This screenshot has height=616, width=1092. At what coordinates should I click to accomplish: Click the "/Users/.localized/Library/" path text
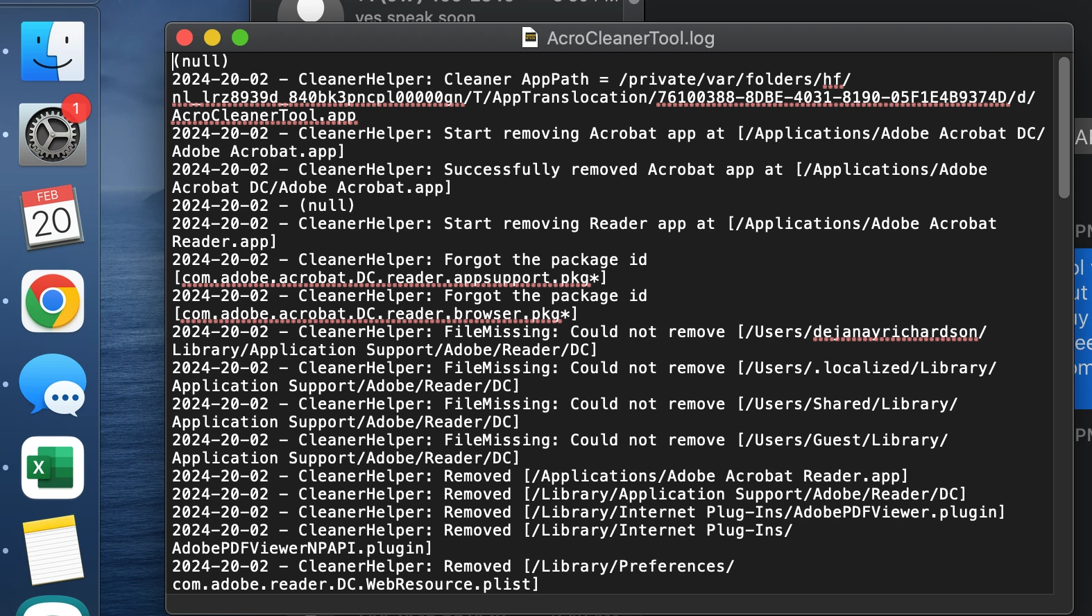tap(871, 368)
